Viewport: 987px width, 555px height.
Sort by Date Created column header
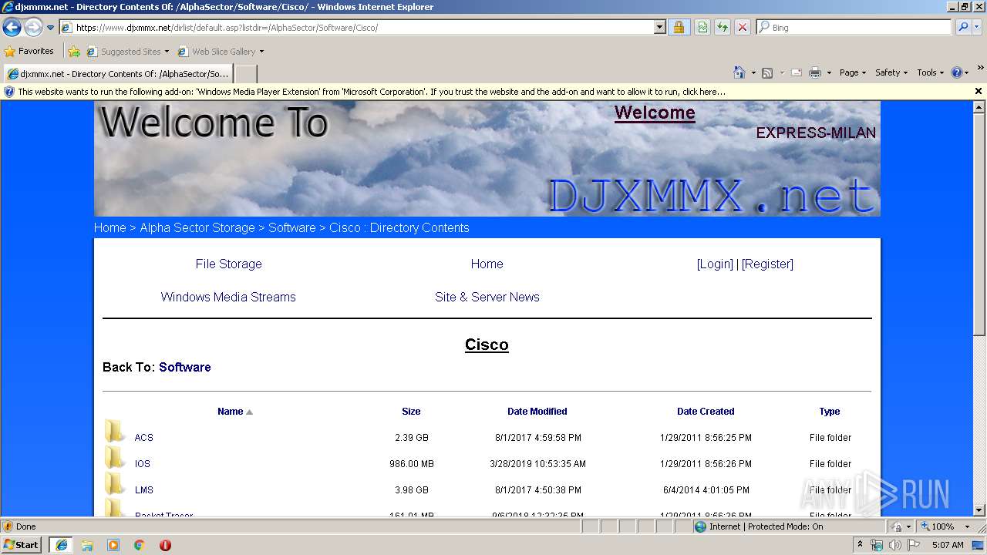706,412
